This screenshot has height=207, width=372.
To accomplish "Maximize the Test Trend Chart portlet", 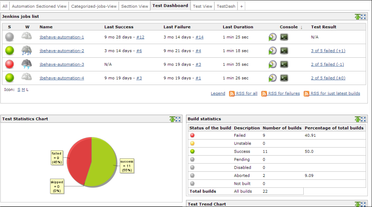I will 363,204.
